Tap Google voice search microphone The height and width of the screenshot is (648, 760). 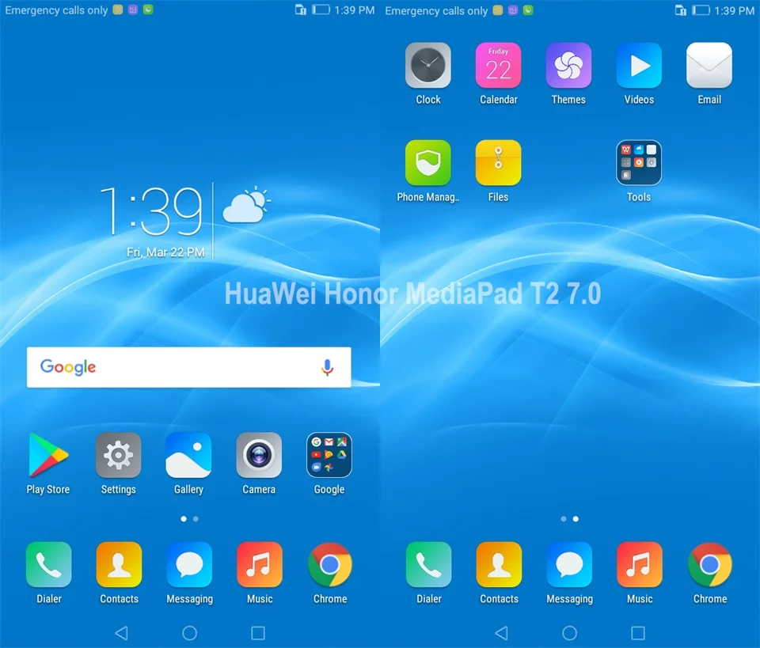click(x=327, y=367)
